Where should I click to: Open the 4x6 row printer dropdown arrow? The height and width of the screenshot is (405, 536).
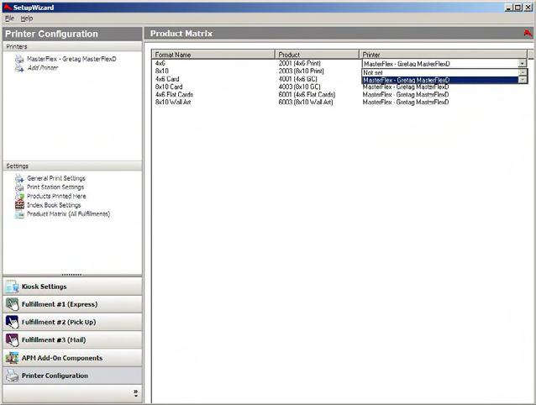point(522,64)
